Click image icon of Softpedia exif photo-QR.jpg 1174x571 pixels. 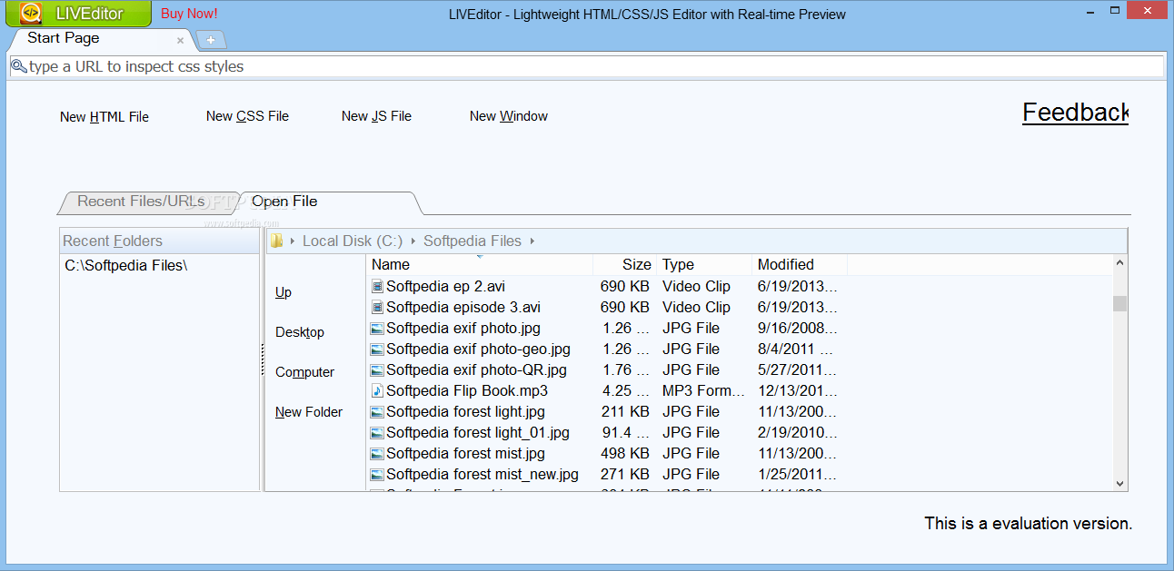[x=377, y=369]
